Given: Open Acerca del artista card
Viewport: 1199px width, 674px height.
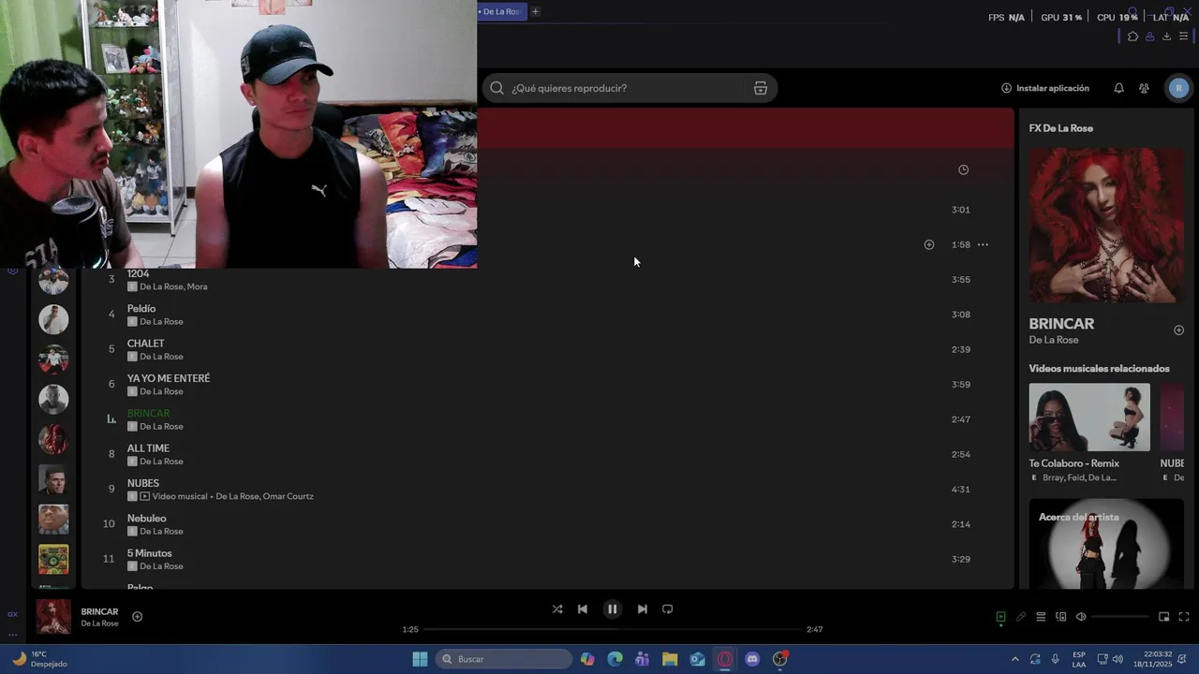Looking at the screenshot, I should (x=1106, y=544).
